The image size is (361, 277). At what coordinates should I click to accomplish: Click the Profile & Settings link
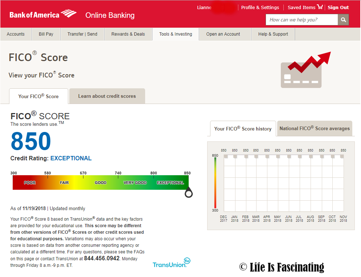pyautogui.click(x=260, y=7)
